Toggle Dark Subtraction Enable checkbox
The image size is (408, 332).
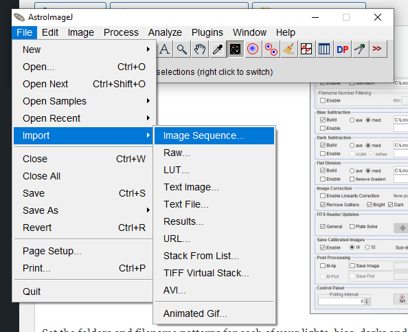[323, 154]
